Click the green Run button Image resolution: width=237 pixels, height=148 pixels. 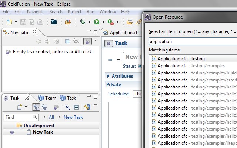[97, 22]
